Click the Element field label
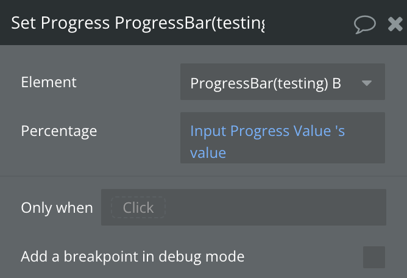The width and height of the screenshot is (407, 278). (x=49, y=82)
